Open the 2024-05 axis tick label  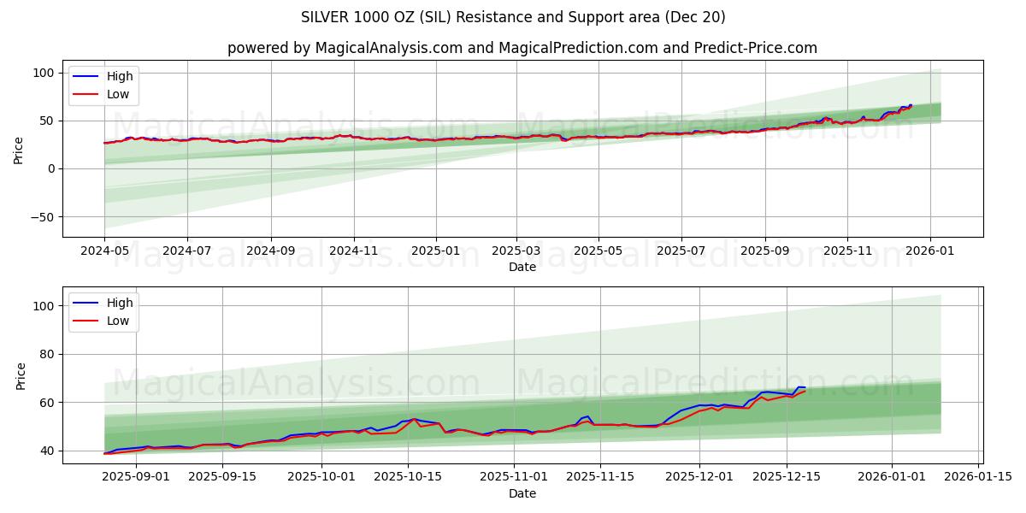[x=105, y=248]
